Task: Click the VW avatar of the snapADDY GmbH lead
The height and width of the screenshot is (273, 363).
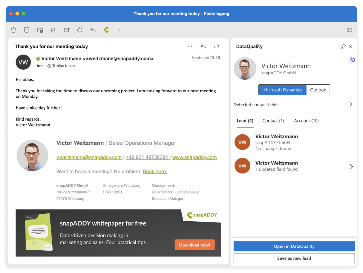Action: coord(242,142)
